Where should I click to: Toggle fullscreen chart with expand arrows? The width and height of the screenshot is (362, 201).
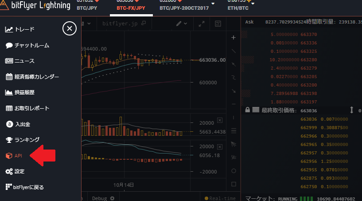202,24
